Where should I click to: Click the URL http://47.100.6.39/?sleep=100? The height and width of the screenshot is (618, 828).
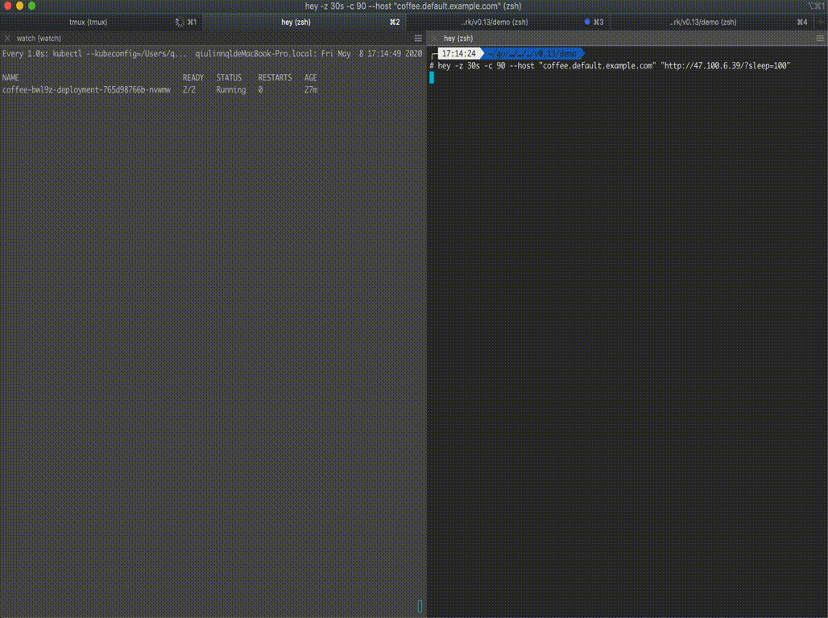[725, 66]
